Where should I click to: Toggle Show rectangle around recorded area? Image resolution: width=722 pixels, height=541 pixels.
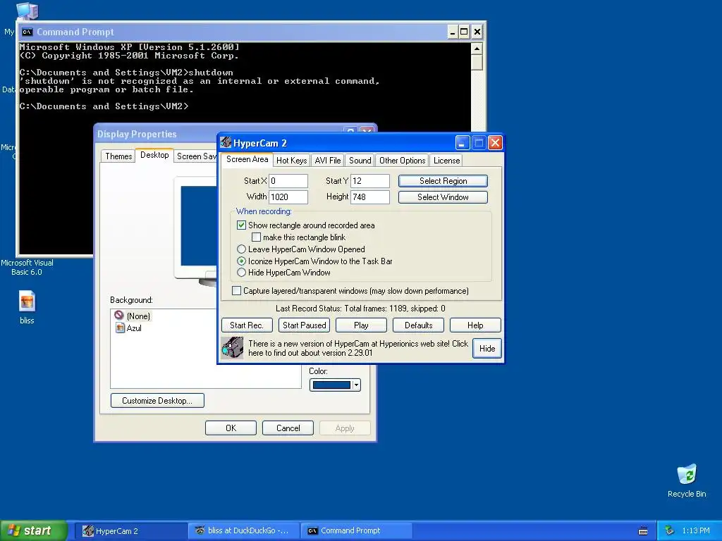coord(241,225)
